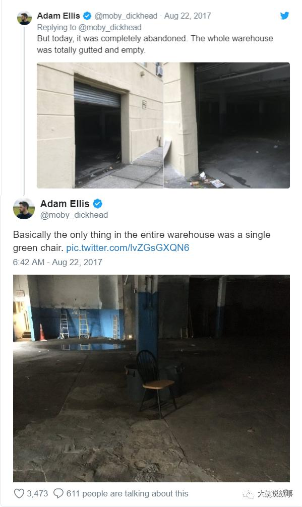Click the WeChat logo watermark icon
Viewport: 302px width, 507px height.
point(249,494)
